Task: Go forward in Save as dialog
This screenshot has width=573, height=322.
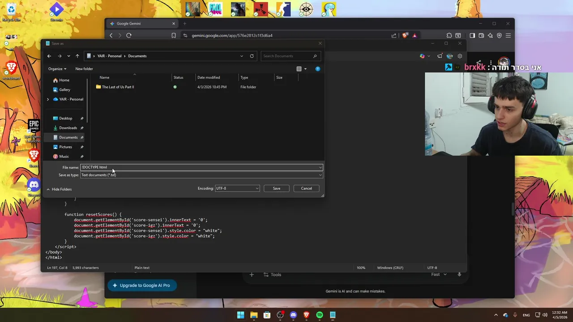Action: pos(60,56)
